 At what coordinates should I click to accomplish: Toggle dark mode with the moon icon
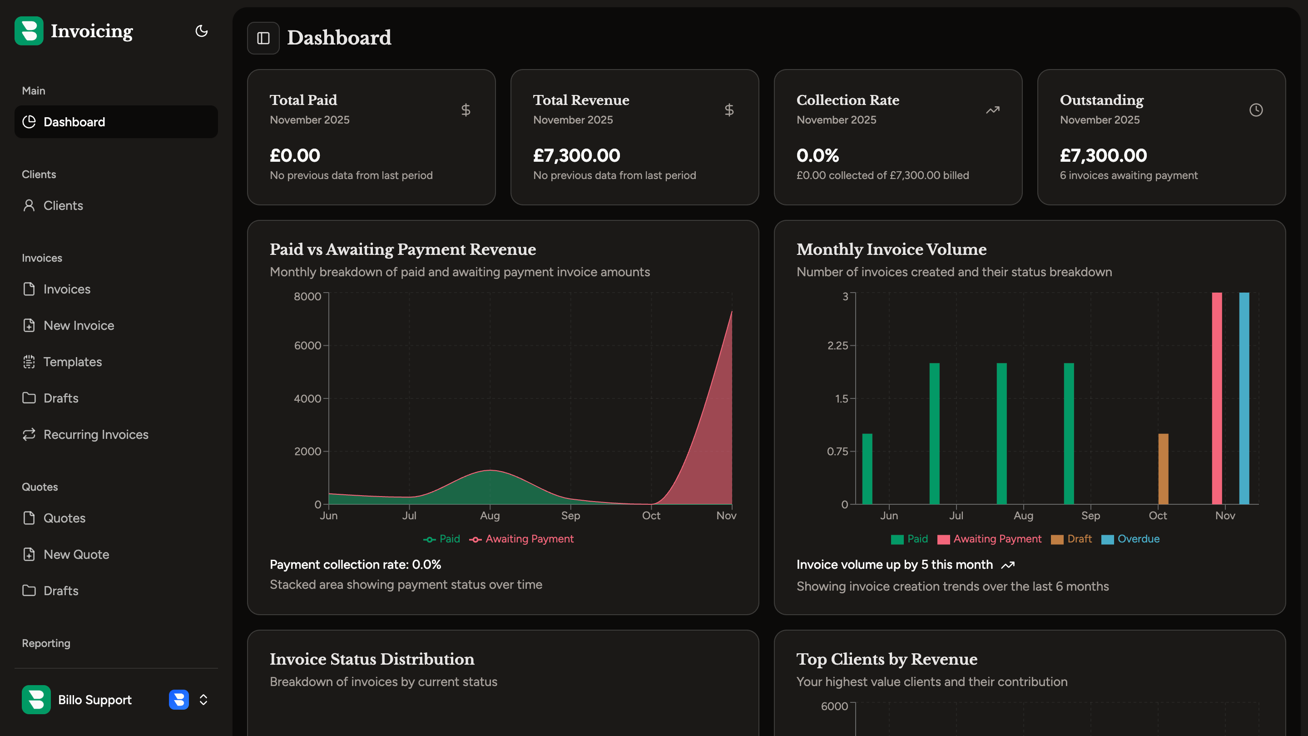pos(201,31)
